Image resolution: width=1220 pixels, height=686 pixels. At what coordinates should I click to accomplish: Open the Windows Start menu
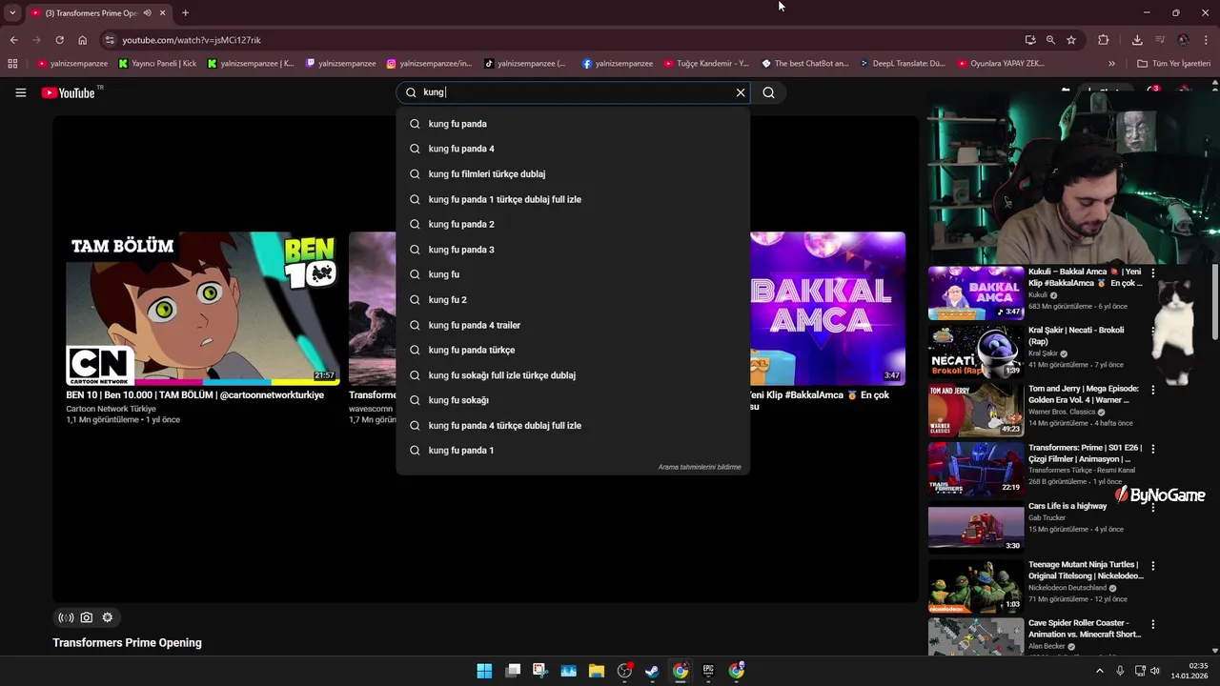[x=484, y=671]
